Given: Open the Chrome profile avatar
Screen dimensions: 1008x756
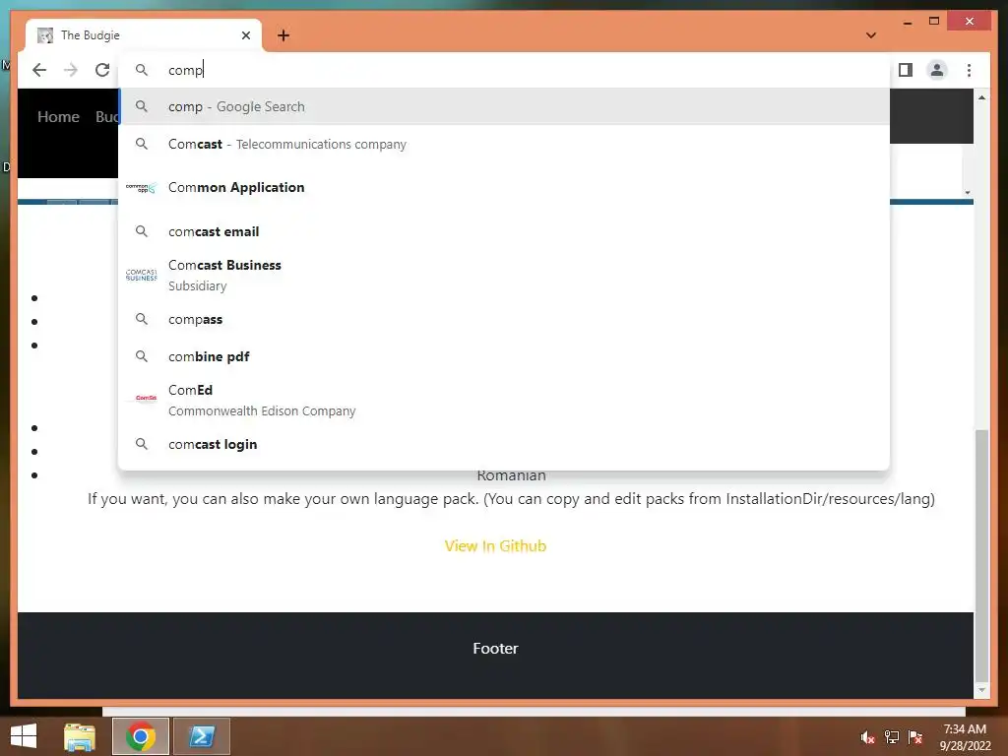Looking at the screenshot, I should (x=937, y=70).
